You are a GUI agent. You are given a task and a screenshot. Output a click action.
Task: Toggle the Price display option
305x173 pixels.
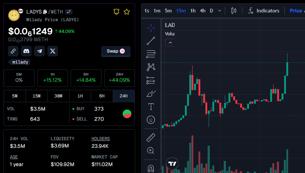[x=296, y=11]
